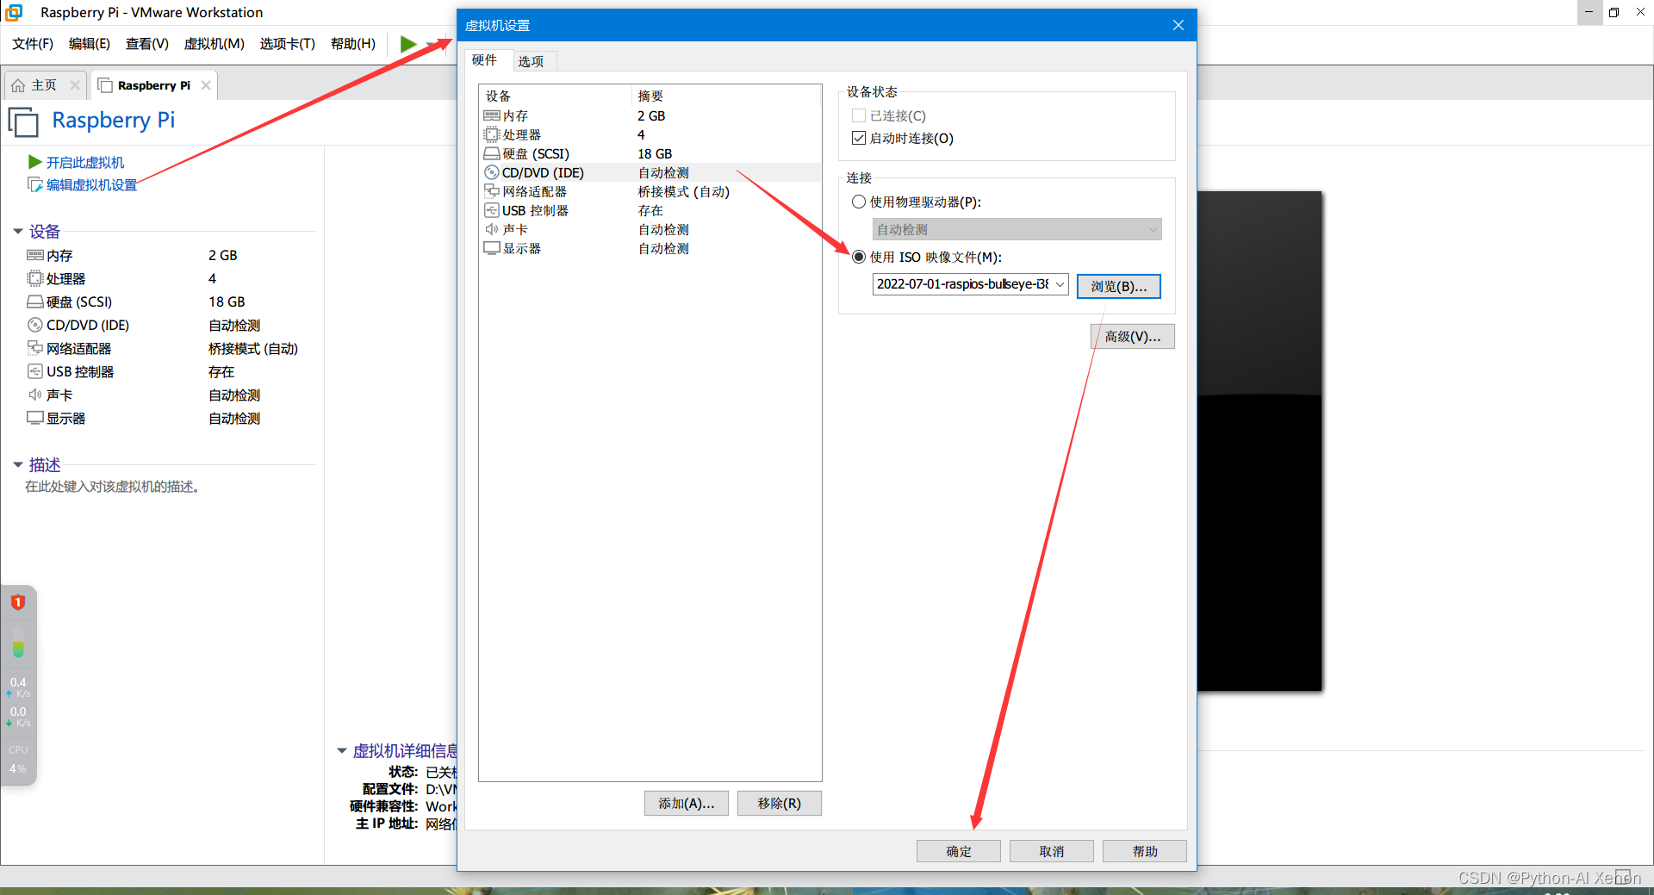
Task: Select 使用 ISO 映像文件(M) radio button
Action: pyautogui.click(x=858, y=257)
